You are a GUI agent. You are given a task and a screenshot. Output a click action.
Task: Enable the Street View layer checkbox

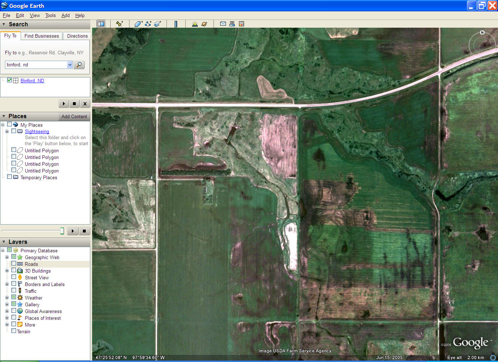click(14, 277)
